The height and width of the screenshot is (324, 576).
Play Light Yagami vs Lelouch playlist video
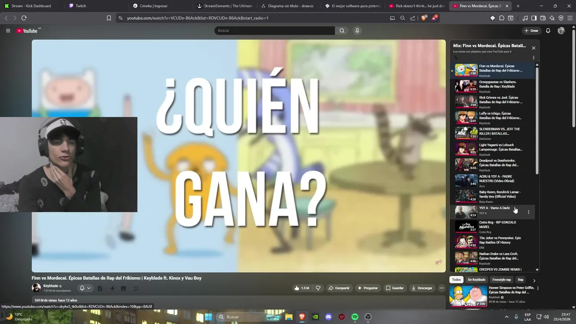click(492, 149)
